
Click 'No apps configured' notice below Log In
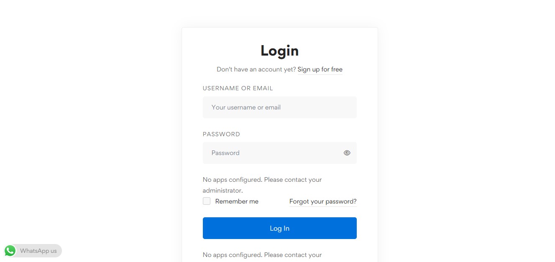pos(262,254)
